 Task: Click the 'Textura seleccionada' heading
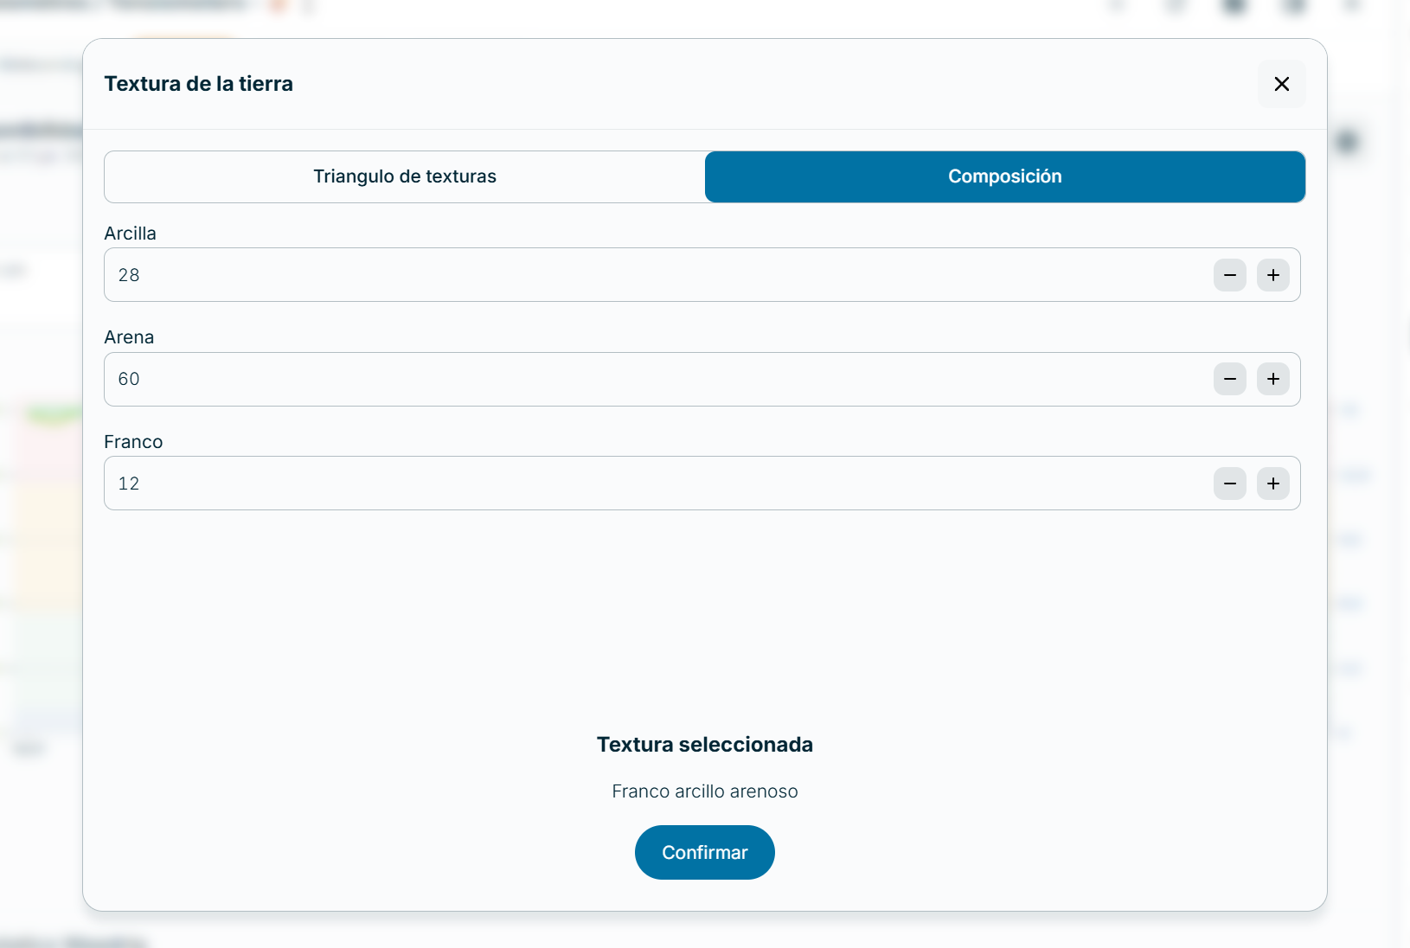pyautogui.click(x=704, y=745)
